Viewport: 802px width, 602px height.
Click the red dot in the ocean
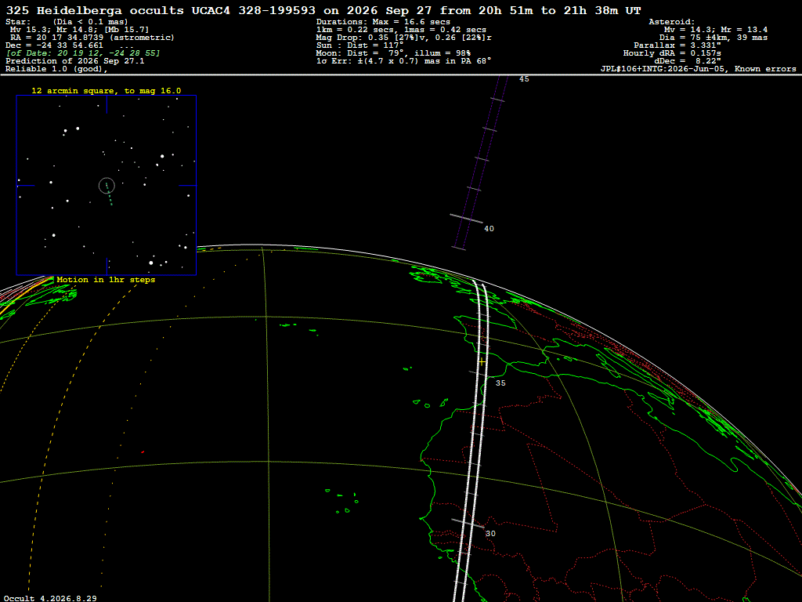[143, 452]
